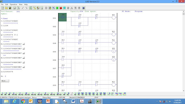Select the G coil tool
The height and width of the screenshot is (104, 185).
click(x=53, y=94)
